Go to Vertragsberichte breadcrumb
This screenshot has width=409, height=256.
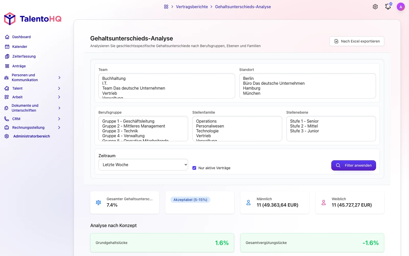coord(192,7)
